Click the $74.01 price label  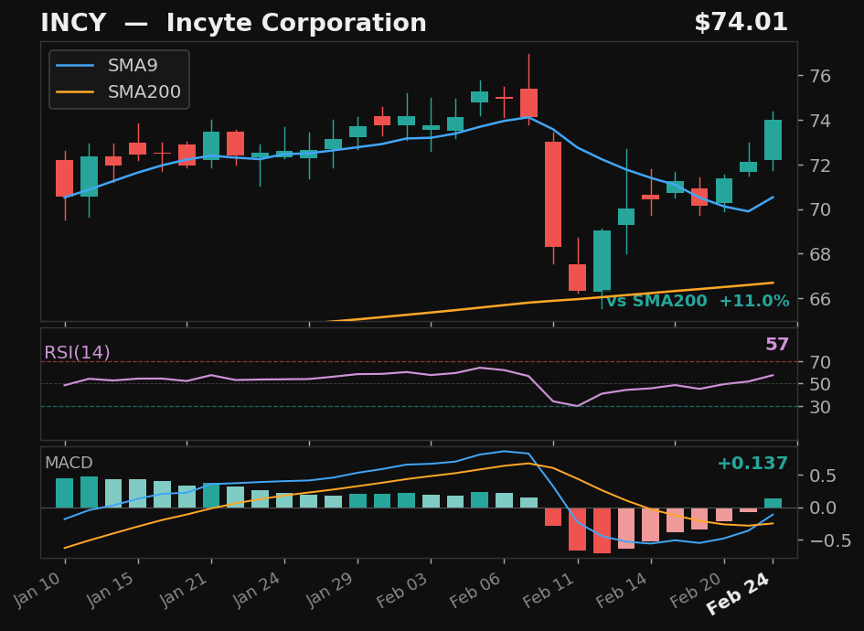[x=741, y=23]
